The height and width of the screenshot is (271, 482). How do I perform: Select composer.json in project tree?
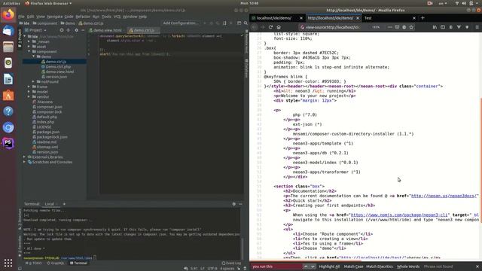pos(49,107)
